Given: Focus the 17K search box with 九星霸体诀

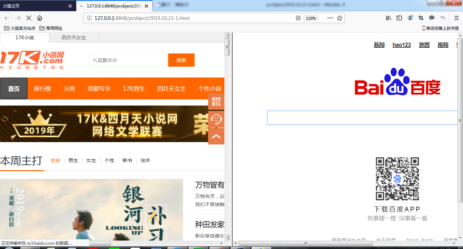Looking at the screenshot, I should point(128,60).
